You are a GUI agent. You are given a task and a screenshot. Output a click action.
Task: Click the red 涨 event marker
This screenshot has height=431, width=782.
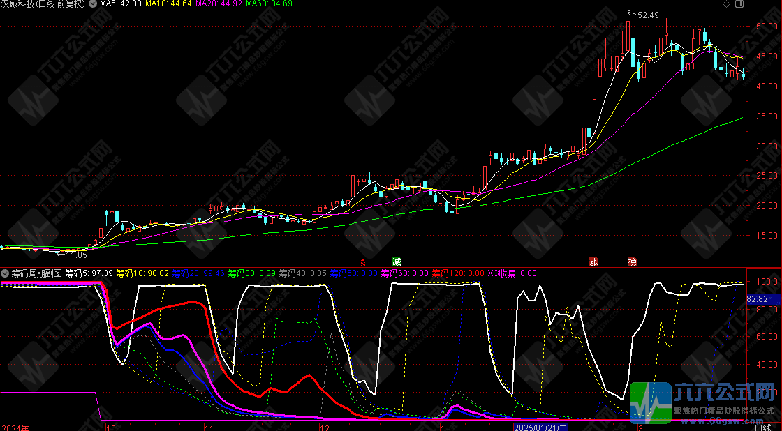[593, 262]
